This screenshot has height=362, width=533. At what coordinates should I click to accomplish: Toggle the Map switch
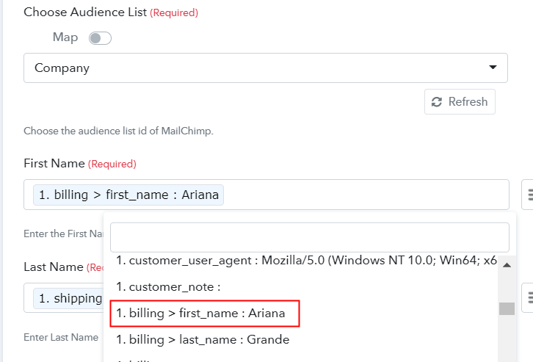click(100, 38)
